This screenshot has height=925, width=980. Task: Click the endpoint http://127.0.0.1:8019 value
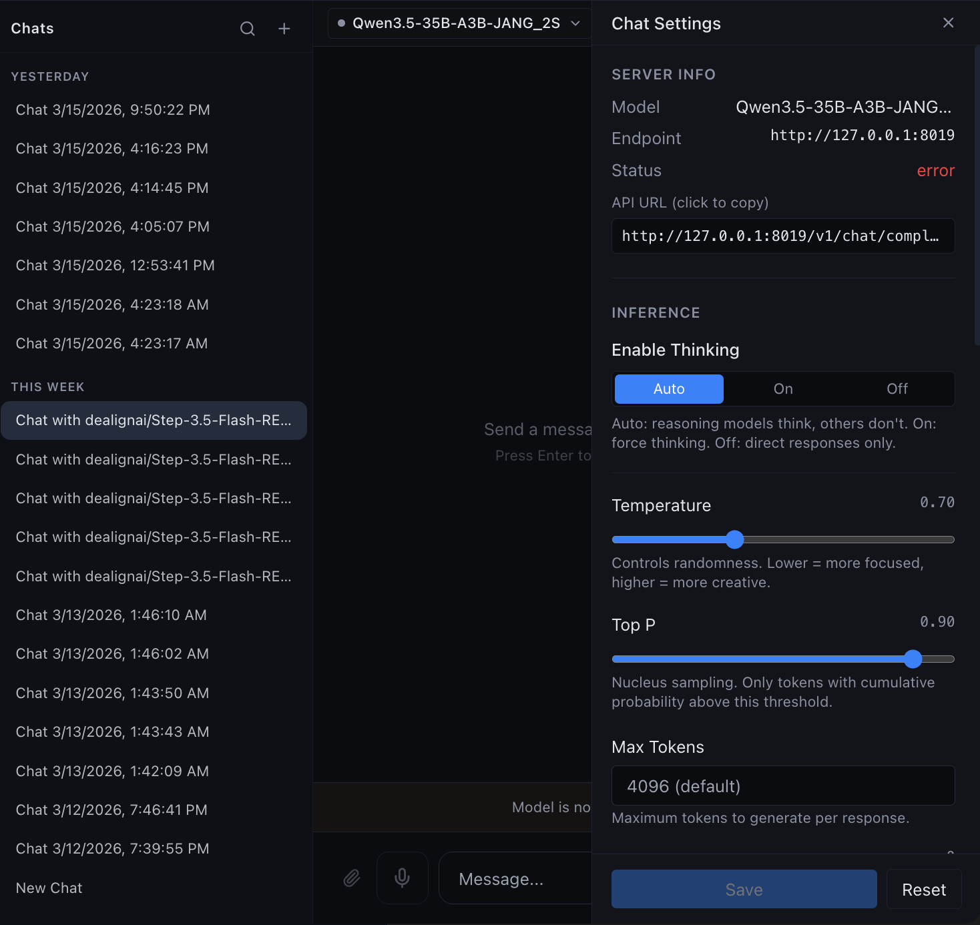click(863, 135)
